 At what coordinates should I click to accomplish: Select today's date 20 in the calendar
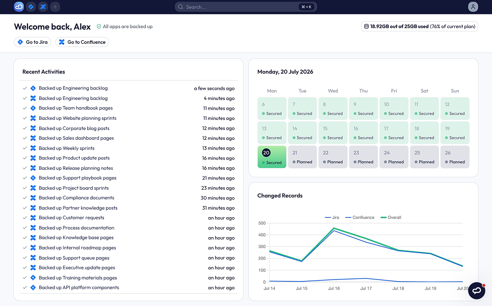click(272, 157)
